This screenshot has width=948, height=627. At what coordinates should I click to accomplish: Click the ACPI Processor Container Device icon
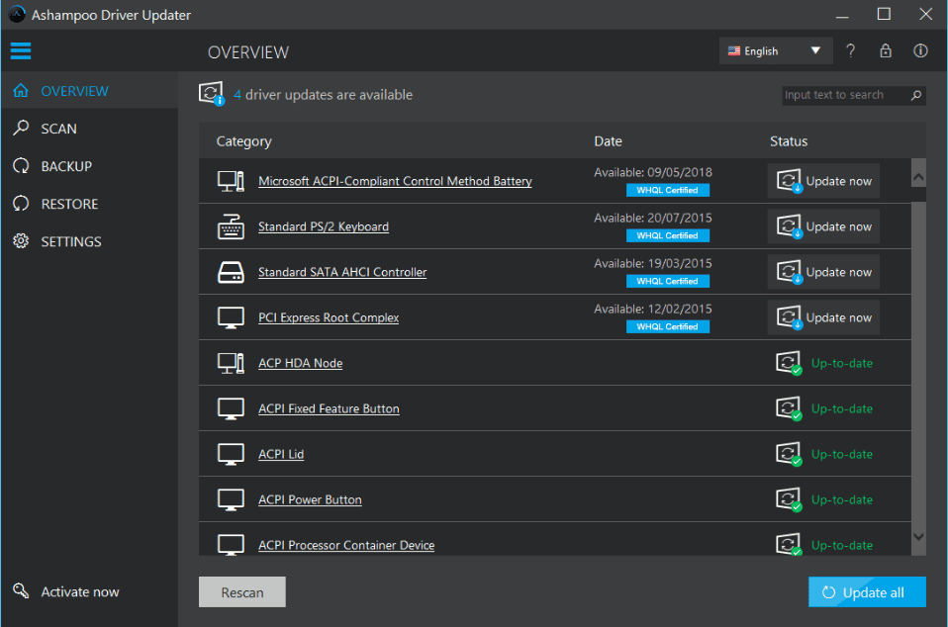pyautogui.click(x=231, y=544)
